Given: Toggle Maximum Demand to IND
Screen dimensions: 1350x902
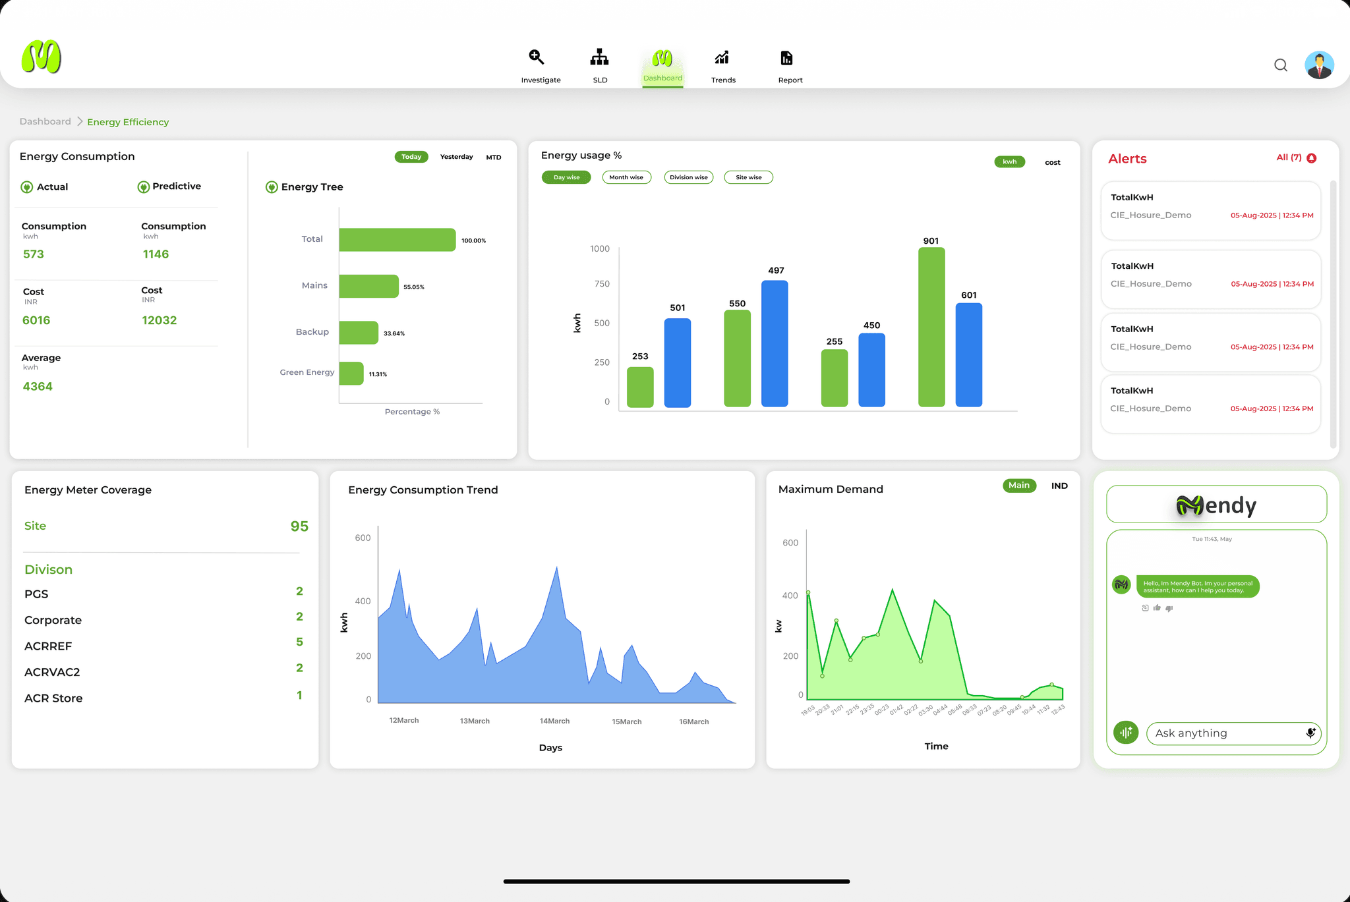Looking at the screenshot, I should pyautogui.click(x=1059, y=486).
